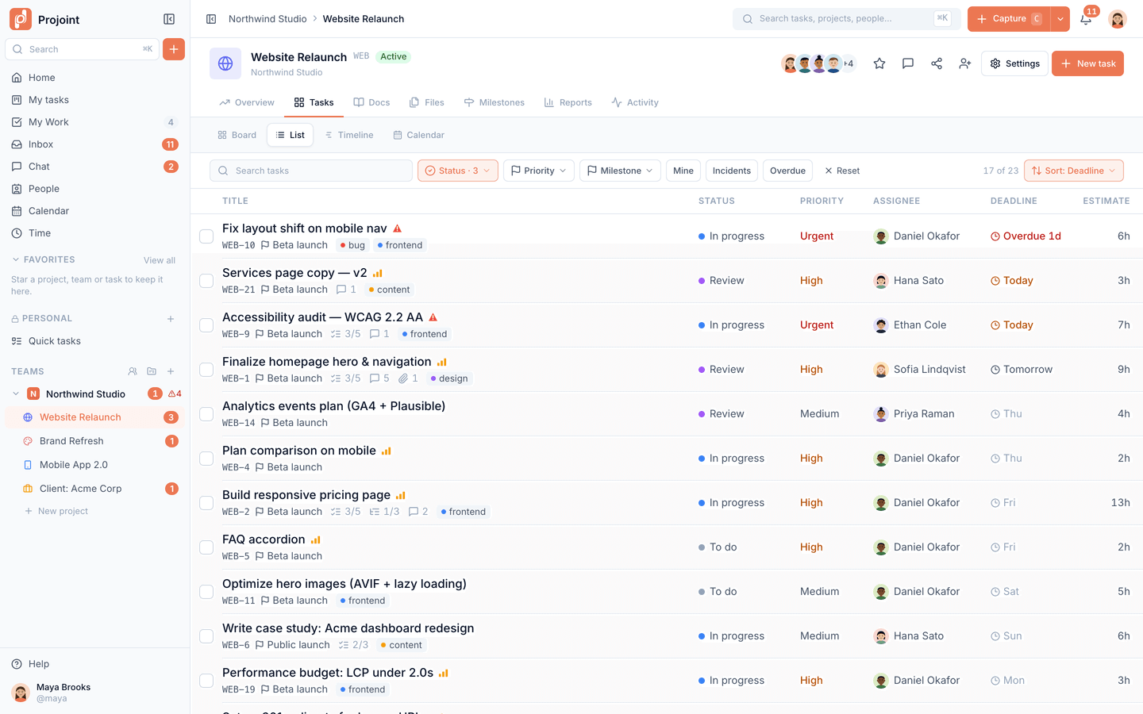This screenshot has width=1143, height=714.
Task: Invite a member with add-person icon
Action: [x=965, y=63]
